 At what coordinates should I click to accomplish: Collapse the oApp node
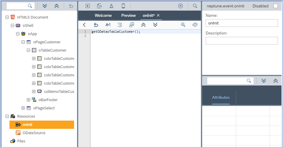18,34
